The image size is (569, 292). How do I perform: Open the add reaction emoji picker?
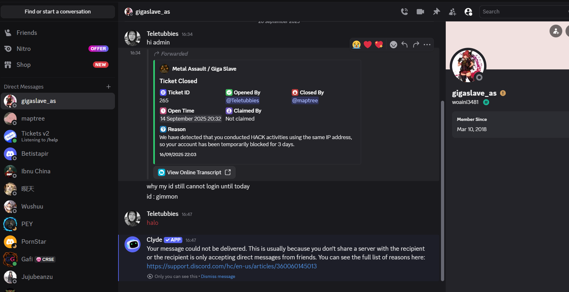click(x=393, y=45)
